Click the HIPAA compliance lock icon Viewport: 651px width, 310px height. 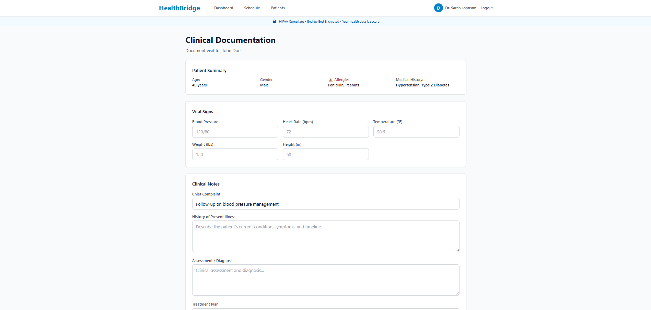point(274,21)
